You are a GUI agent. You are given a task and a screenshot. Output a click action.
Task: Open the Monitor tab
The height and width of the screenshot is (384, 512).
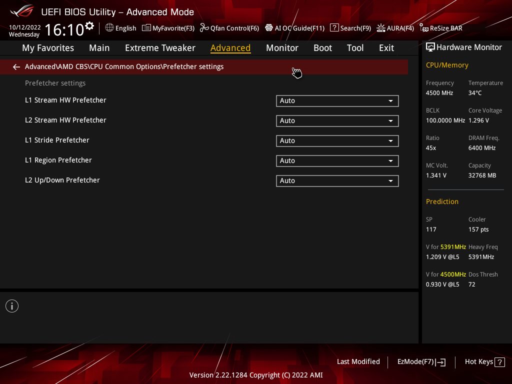(282, 48)
